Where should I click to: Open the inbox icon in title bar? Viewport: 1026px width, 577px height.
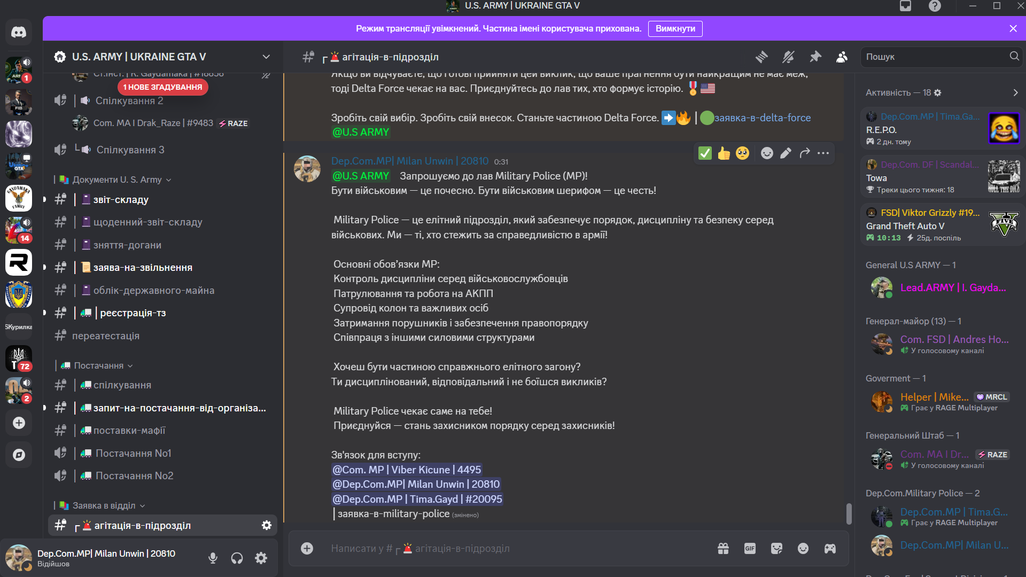pos(905,6)
